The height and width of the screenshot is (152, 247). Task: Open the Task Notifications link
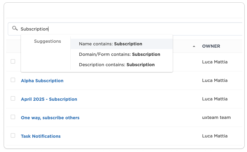click(41, 136)
